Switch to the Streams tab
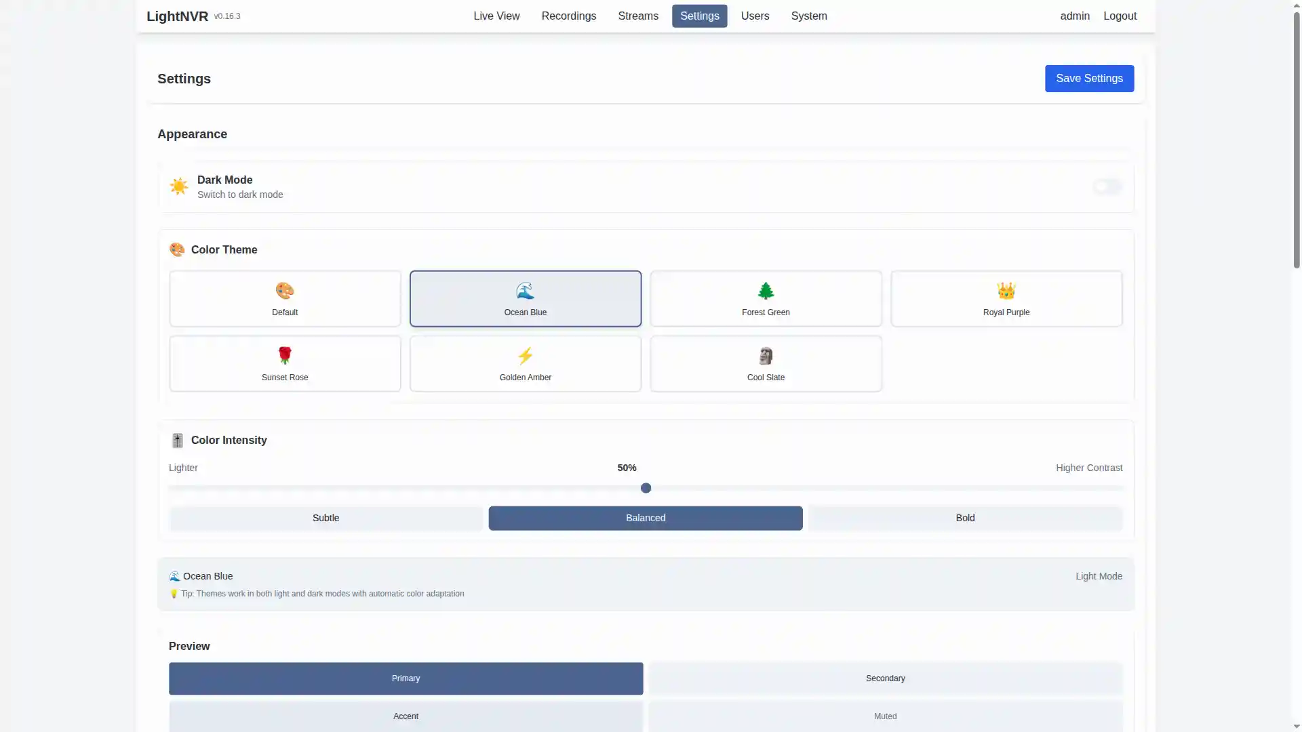1302x732 pixels. point(637,16)
